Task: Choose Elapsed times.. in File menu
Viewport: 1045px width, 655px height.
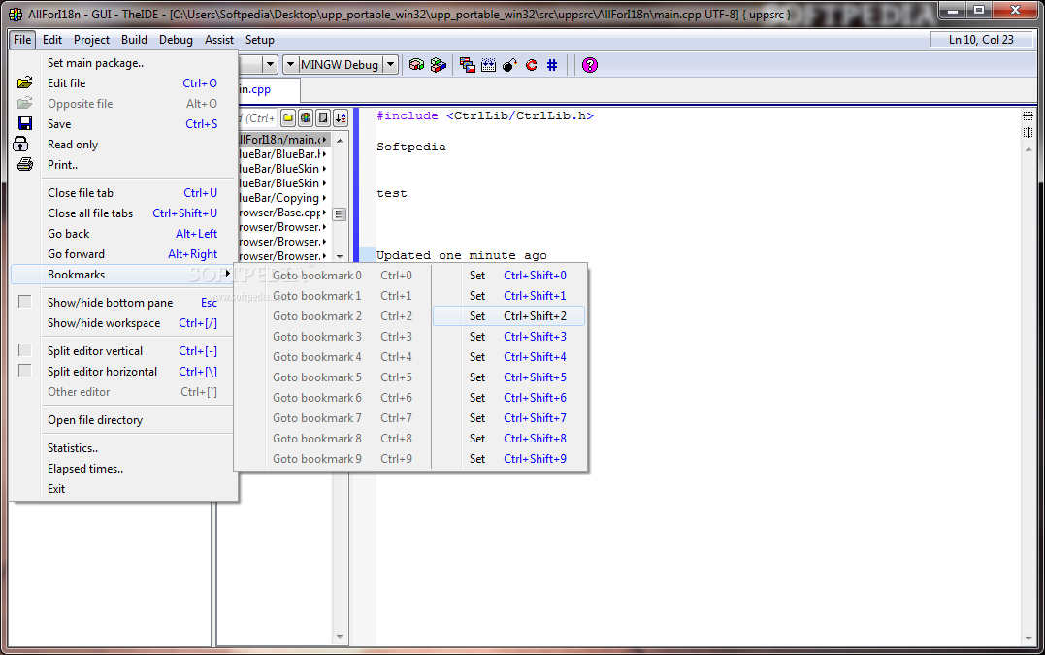Action: pos(123,469)
